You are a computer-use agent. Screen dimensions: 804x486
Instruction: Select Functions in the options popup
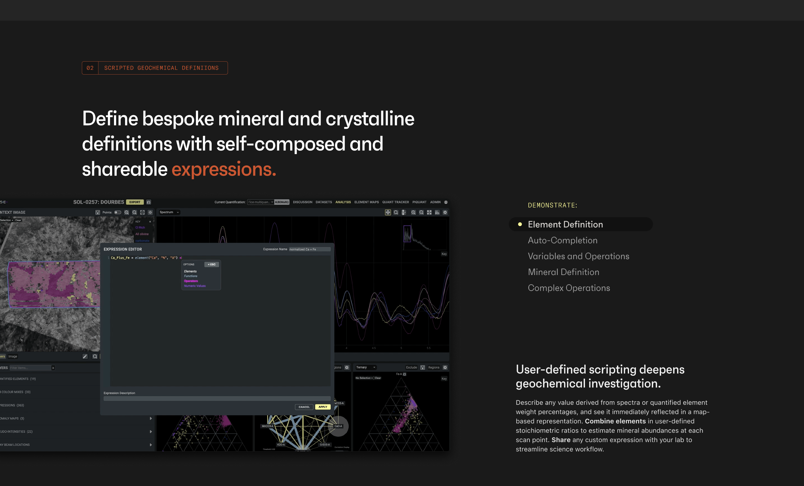[x=191, y=276]
